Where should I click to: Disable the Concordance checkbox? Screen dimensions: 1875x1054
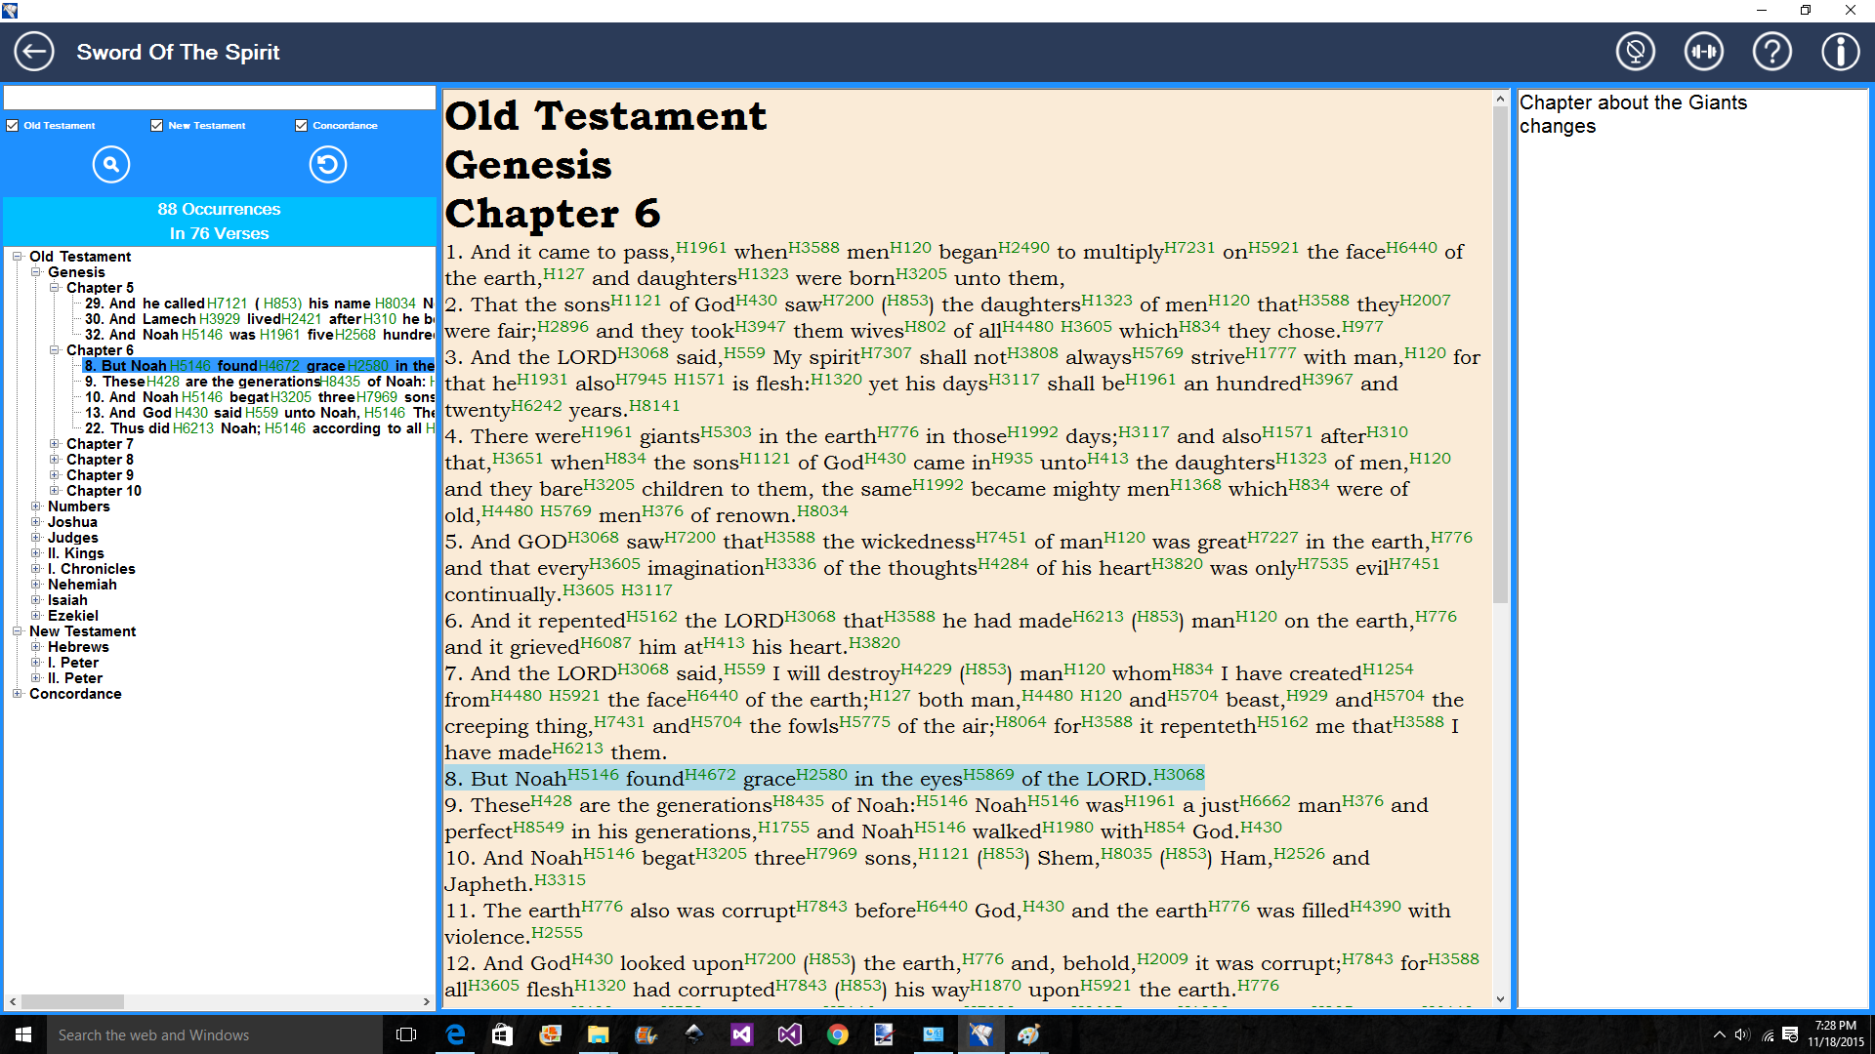click(x=301, y=126)
